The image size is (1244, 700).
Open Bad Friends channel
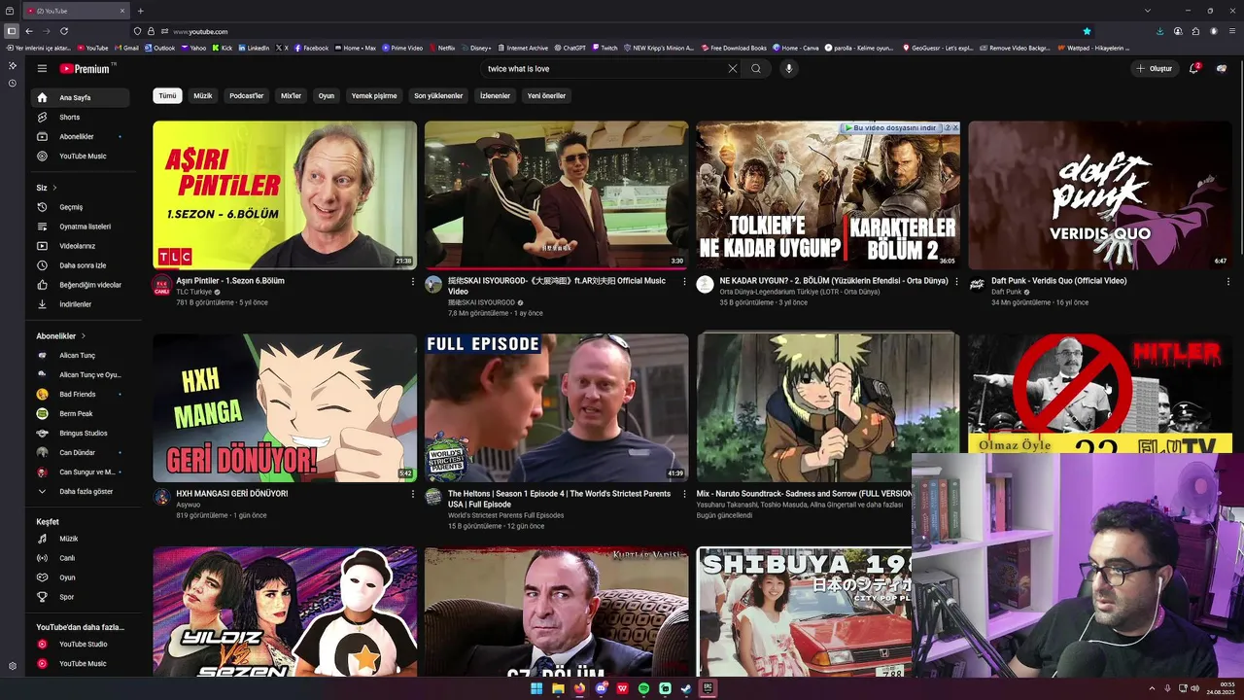(x=78, y=394)
